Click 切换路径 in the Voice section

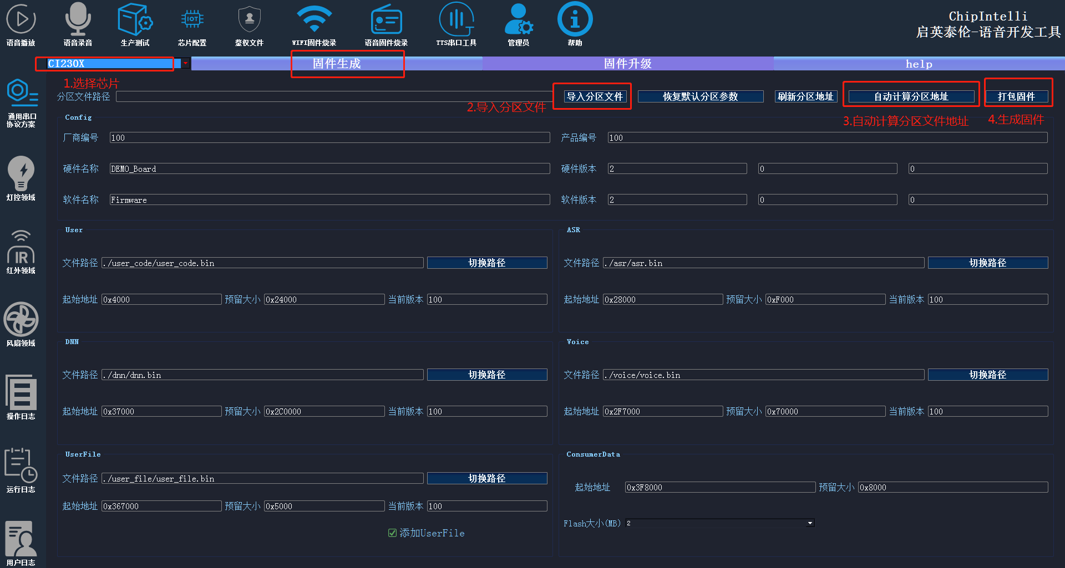(x=988, y=375)
